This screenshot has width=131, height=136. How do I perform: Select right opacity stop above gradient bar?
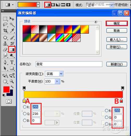coord(123,88)
